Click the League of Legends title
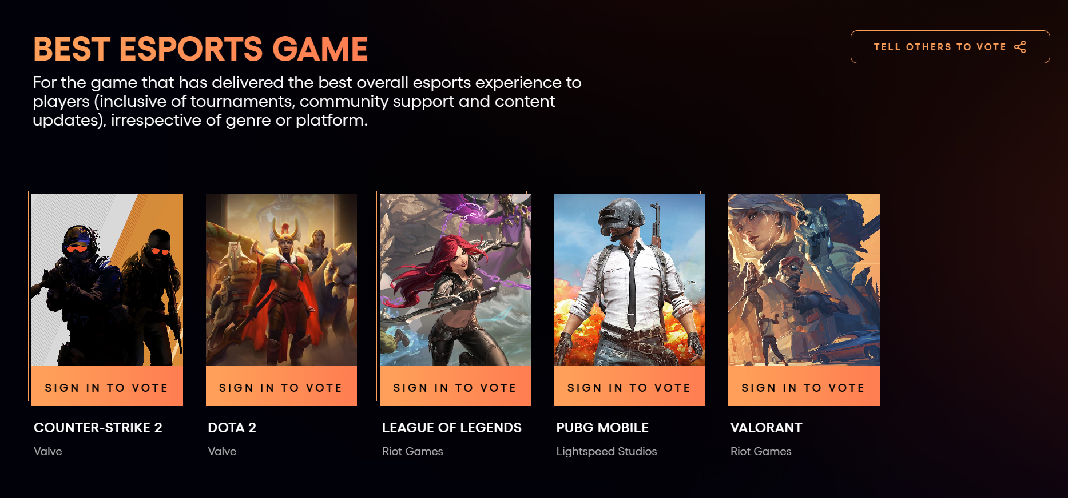The image size is (1068, 498). coord(452,428)
